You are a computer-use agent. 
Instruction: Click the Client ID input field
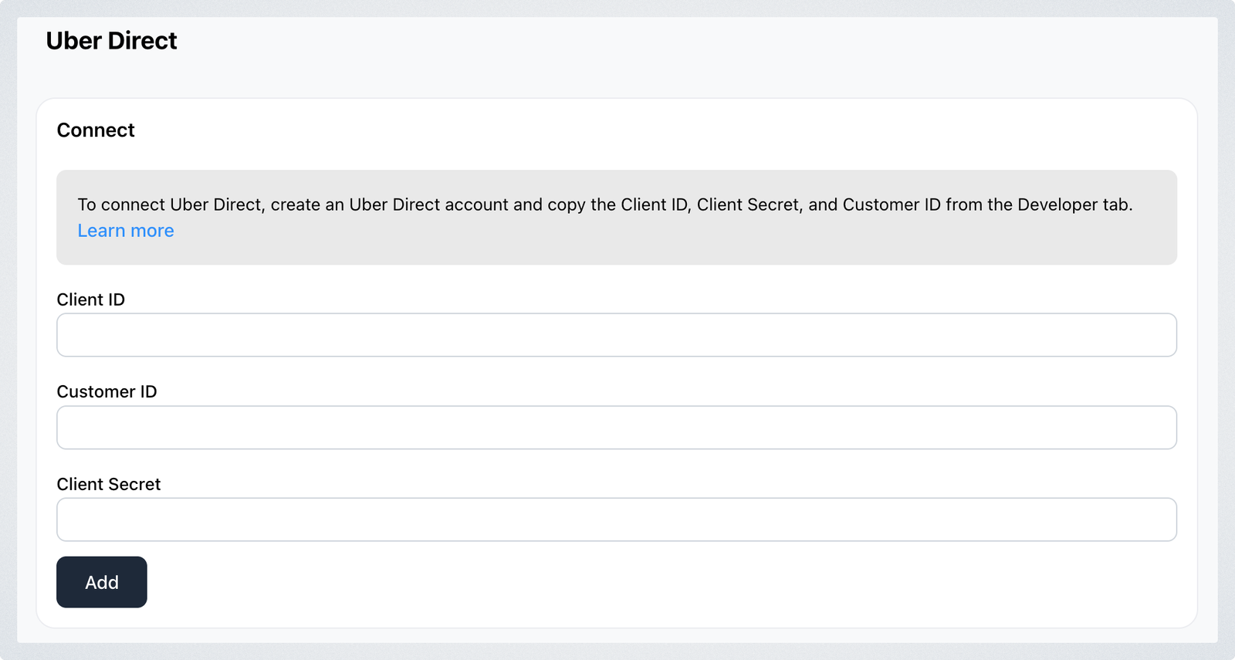click(x=617, y=335)
